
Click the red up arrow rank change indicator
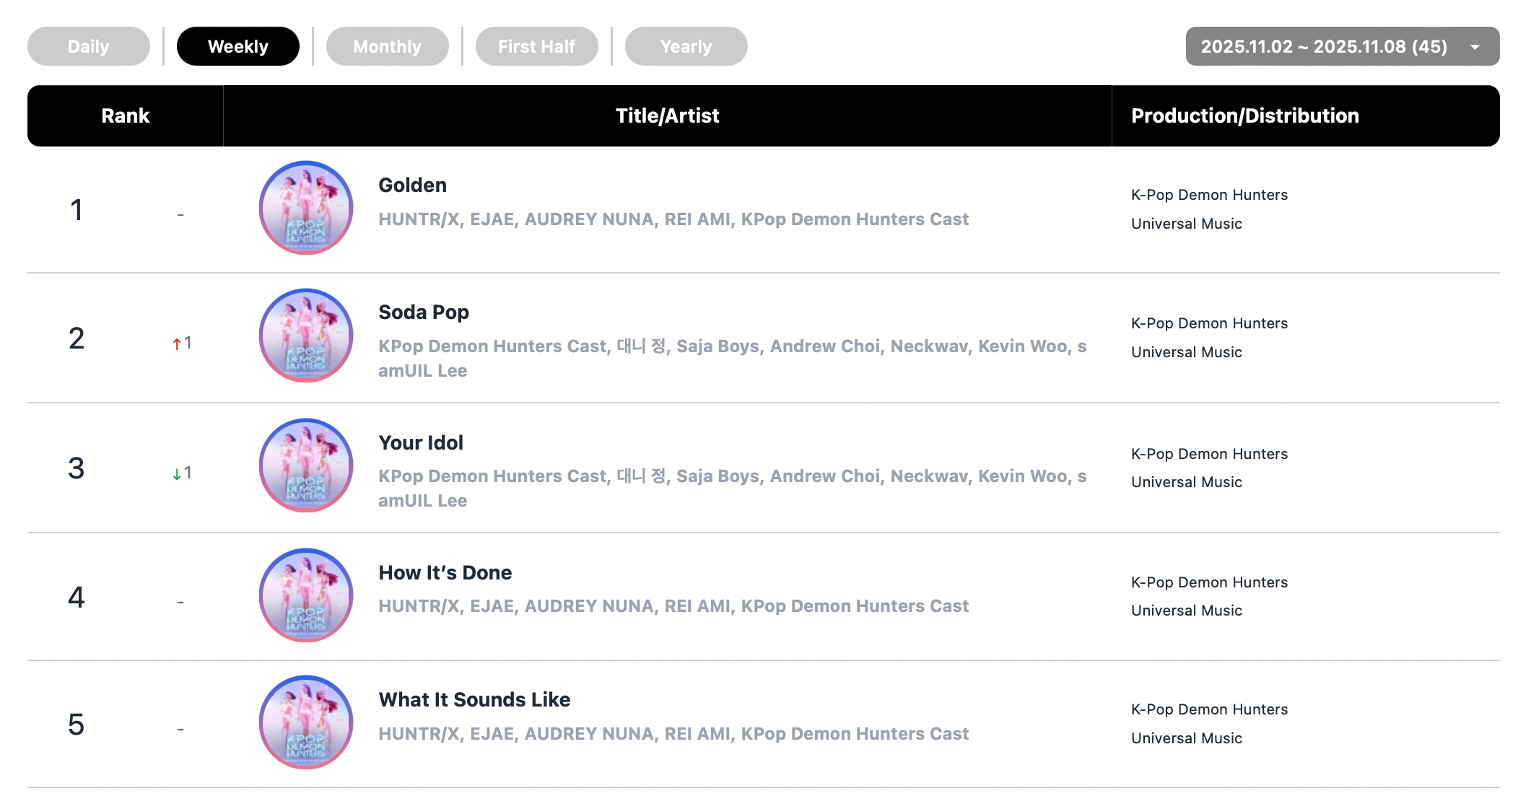[x=177, y=344]
